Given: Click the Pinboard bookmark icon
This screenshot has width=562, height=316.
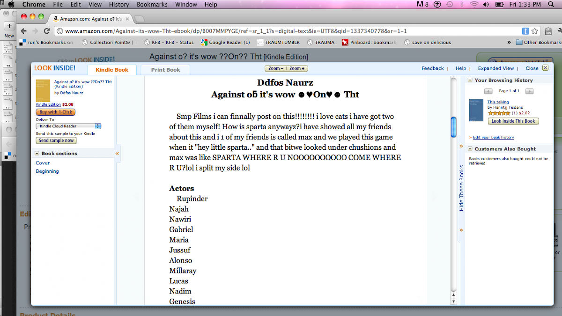Looking at the screenshot, I should click(x=345, y=42).
